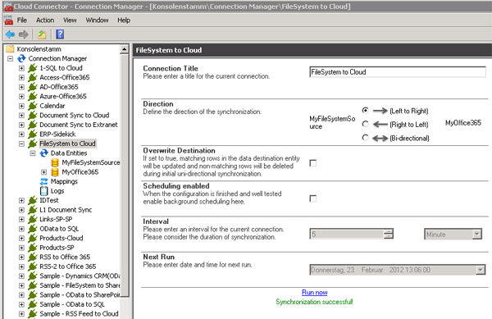The width and height of the screenshot is (492, 319).
Task: Click the Connection Manager sync icon
Action: (x=21, y=59)
